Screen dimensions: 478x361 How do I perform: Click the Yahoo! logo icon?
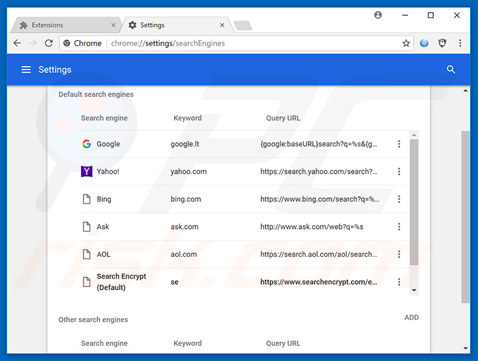(x=87, y=171)
